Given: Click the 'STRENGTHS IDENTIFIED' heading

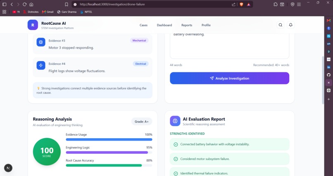Looking at the screenshot, I should coord(187,134).
